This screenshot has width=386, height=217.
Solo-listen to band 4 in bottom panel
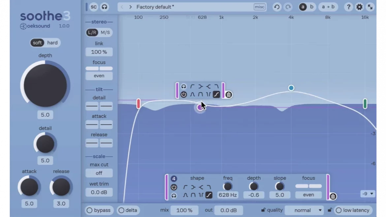[174, 196]
